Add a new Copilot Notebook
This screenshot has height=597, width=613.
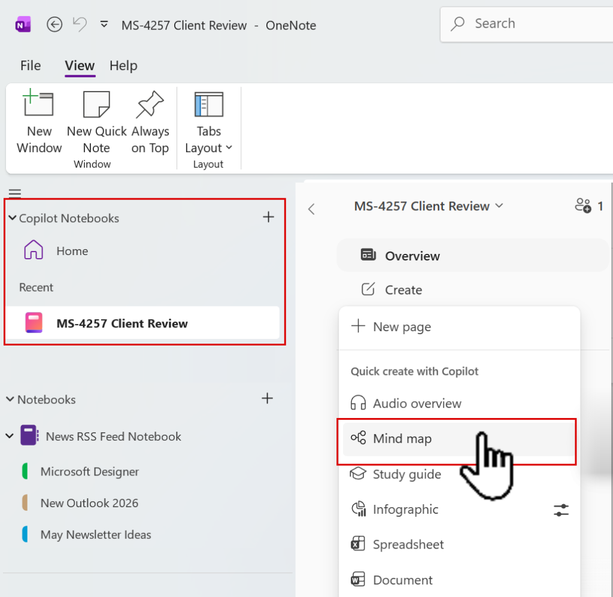pos(268,217)
